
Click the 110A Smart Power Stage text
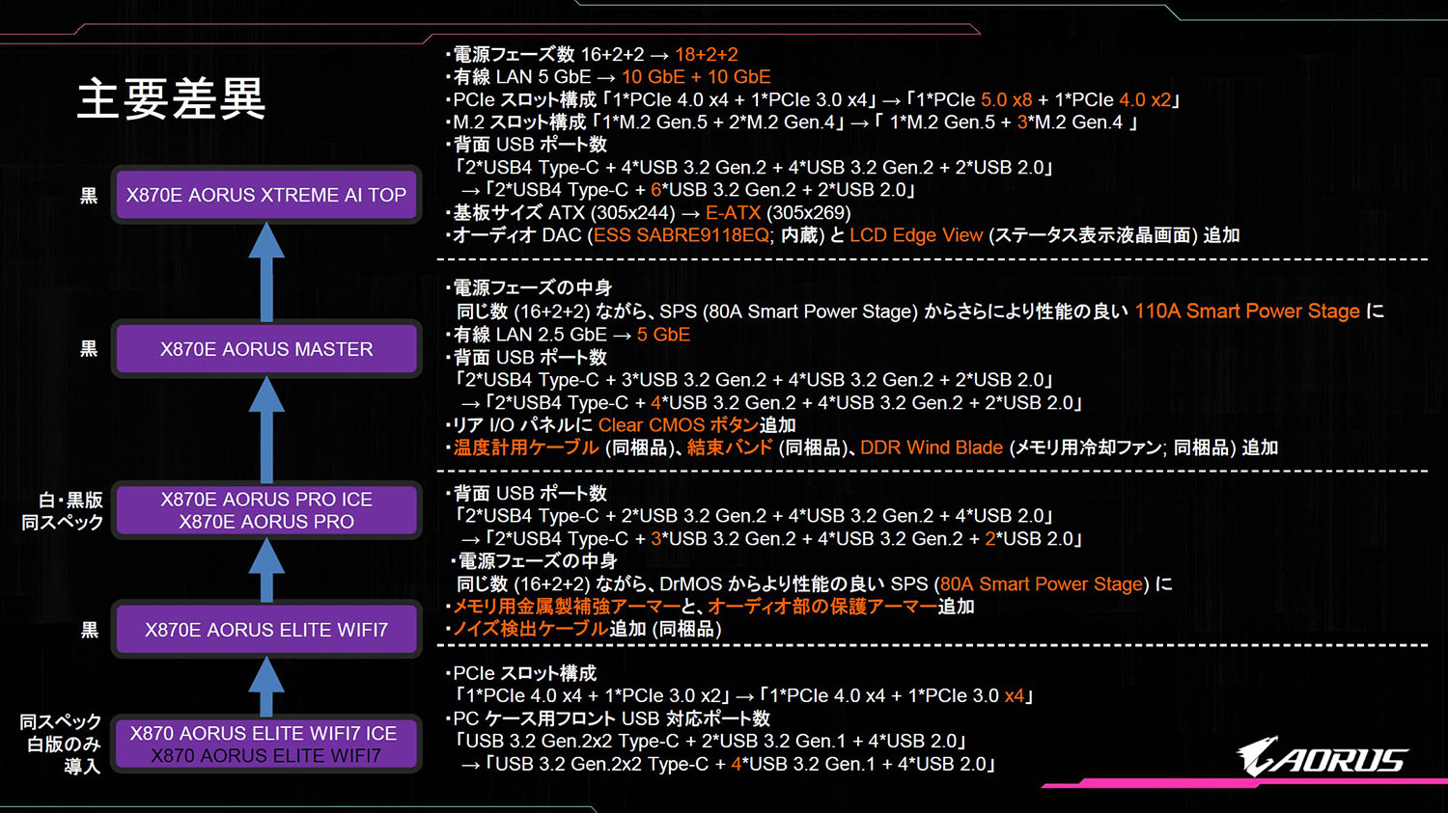click(x=1247, y=312)
